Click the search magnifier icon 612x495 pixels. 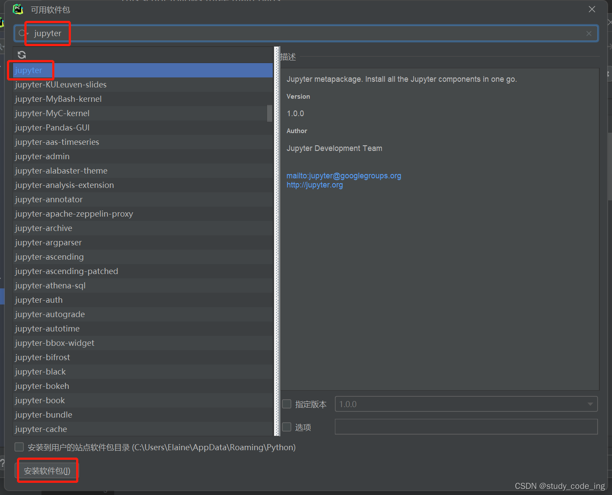pos(23,33)
